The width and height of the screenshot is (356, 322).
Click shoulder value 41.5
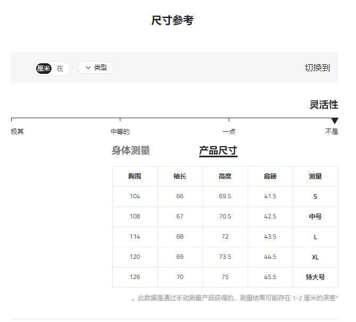270,196
